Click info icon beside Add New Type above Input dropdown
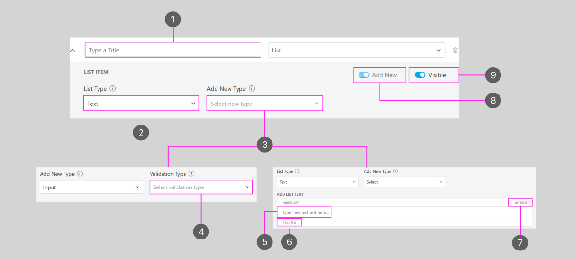 click(80, 174)
